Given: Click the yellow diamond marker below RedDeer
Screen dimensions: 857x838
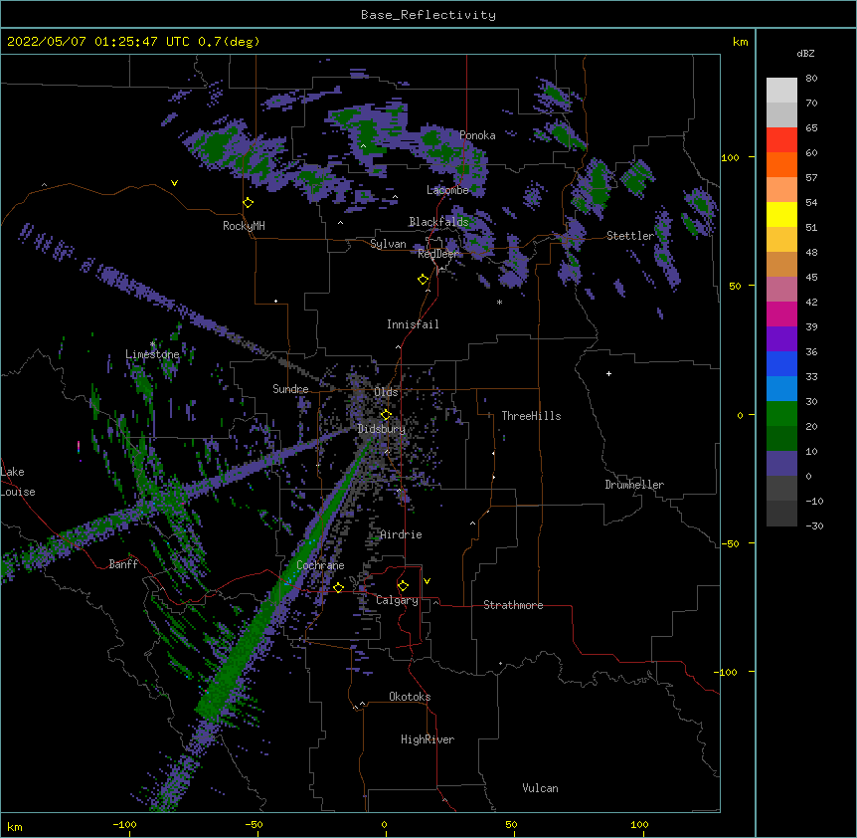Looking at the screenshot, I should tap(423, 280).
